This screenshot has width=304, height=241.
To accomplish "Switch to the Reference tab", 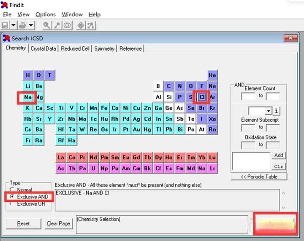I will (130, 48).
